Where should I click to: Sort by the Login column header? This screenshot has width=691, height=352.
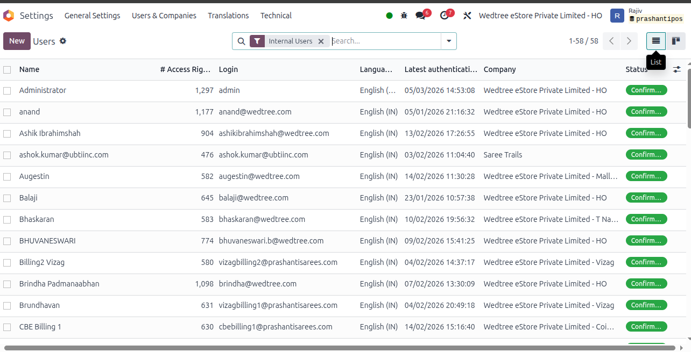point(228,69)
